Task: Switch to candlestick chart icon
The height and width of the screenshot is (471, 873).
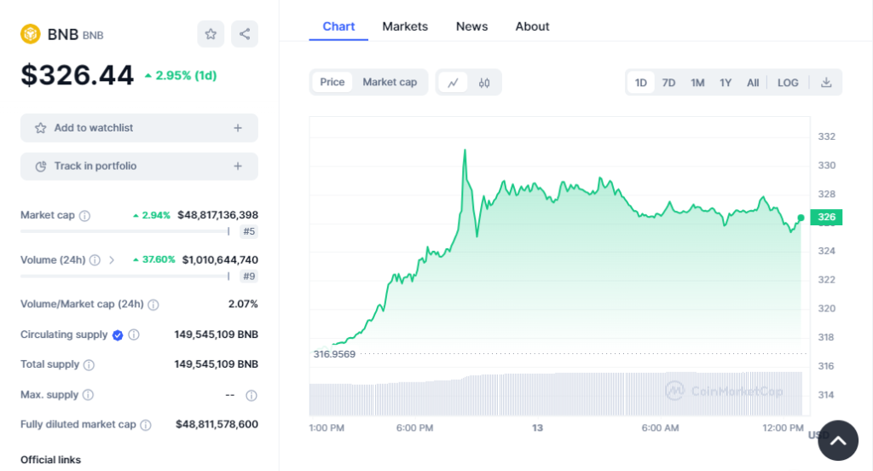Action: pos(484,83)
